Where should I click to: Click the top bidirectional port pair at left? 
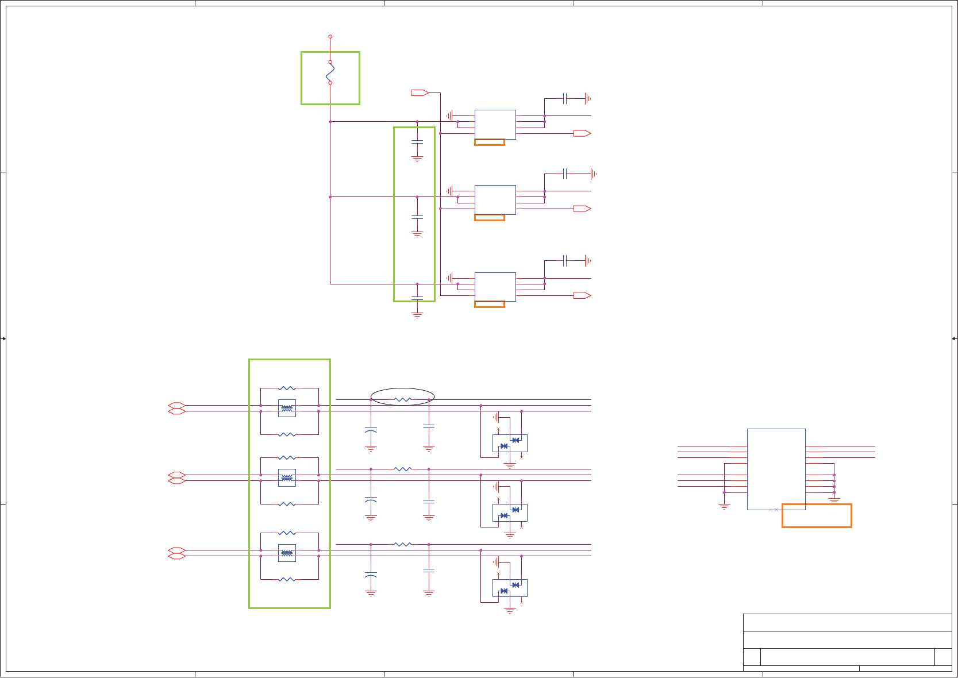pos(176,409)
